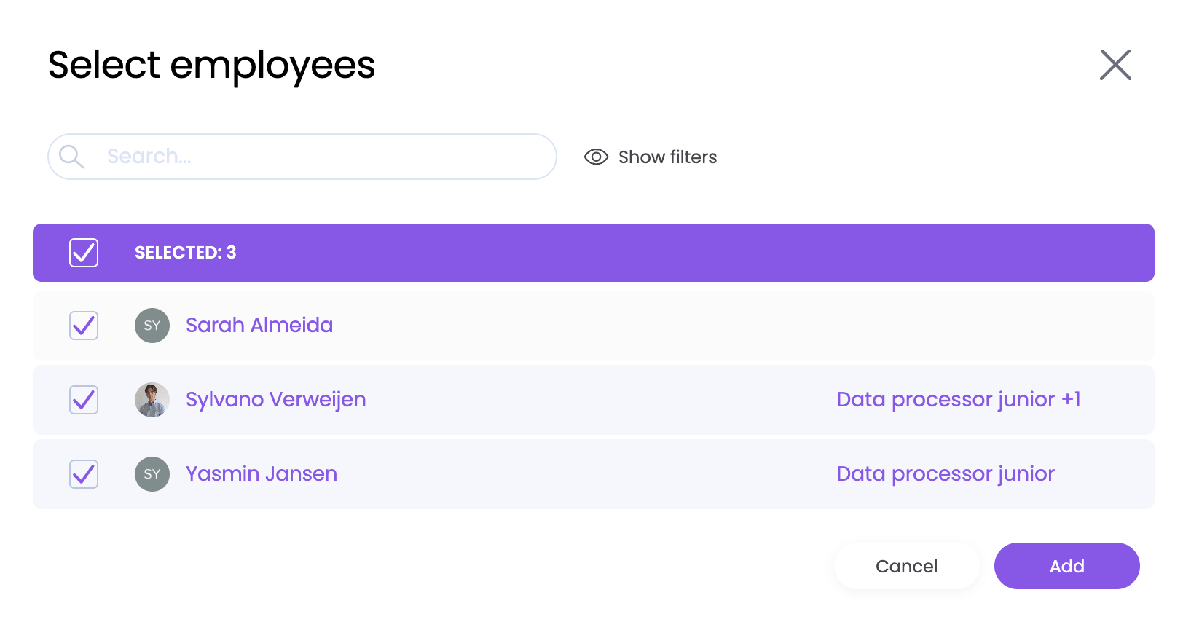This screenshot has height=622, width=1183.
Task: Click the Cancel button
Action: [x=906, y=566]
